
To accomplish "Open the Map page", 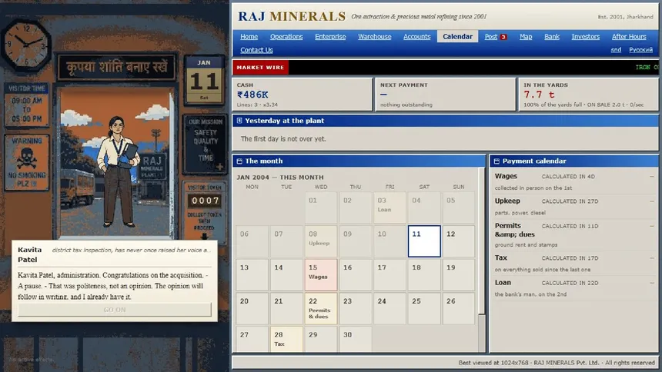I will point(526,37).
